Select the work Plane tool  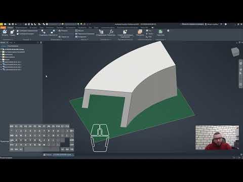pyautogui.click(x=140, y=32)
